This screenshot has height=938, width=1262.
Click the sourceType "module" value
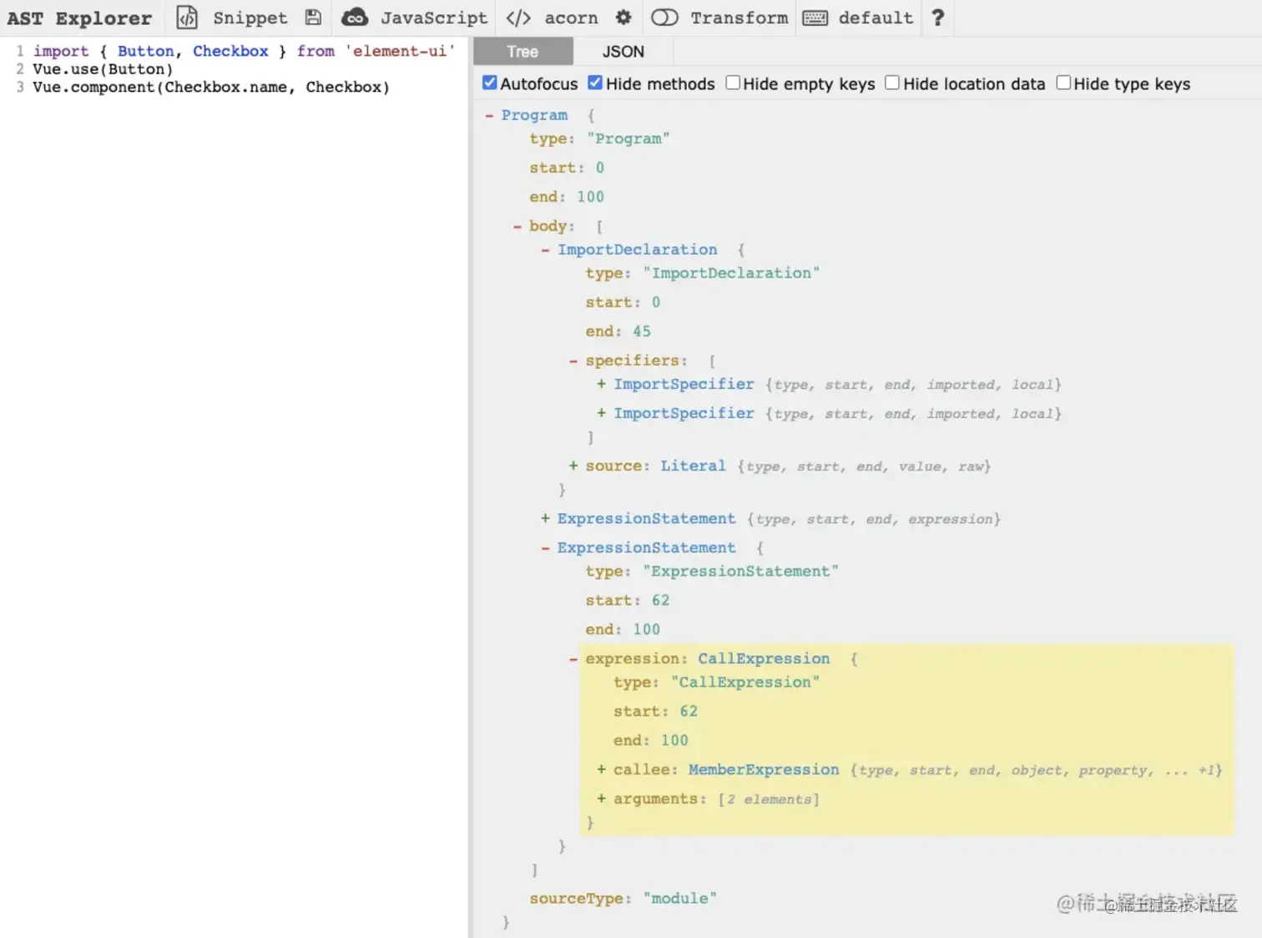[x=679, y=898]
